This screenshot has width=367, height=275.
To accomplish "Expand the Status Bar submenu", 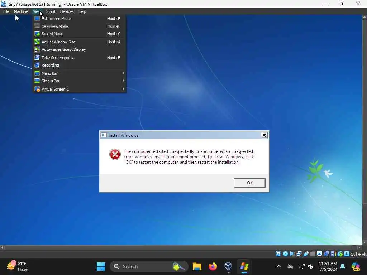I will (x=79, y=81).
